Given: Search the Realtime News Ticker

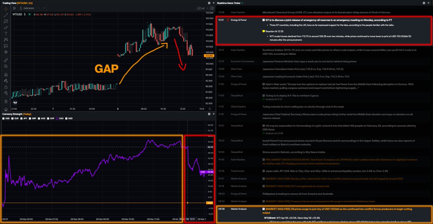Looking at the screenshot, I should click(x=243, y=3).
